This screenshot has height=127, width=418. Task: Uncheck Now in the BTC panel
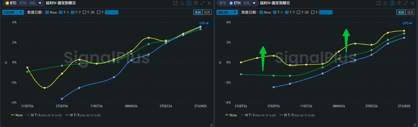pyautogui.click(x=47, y=12)
